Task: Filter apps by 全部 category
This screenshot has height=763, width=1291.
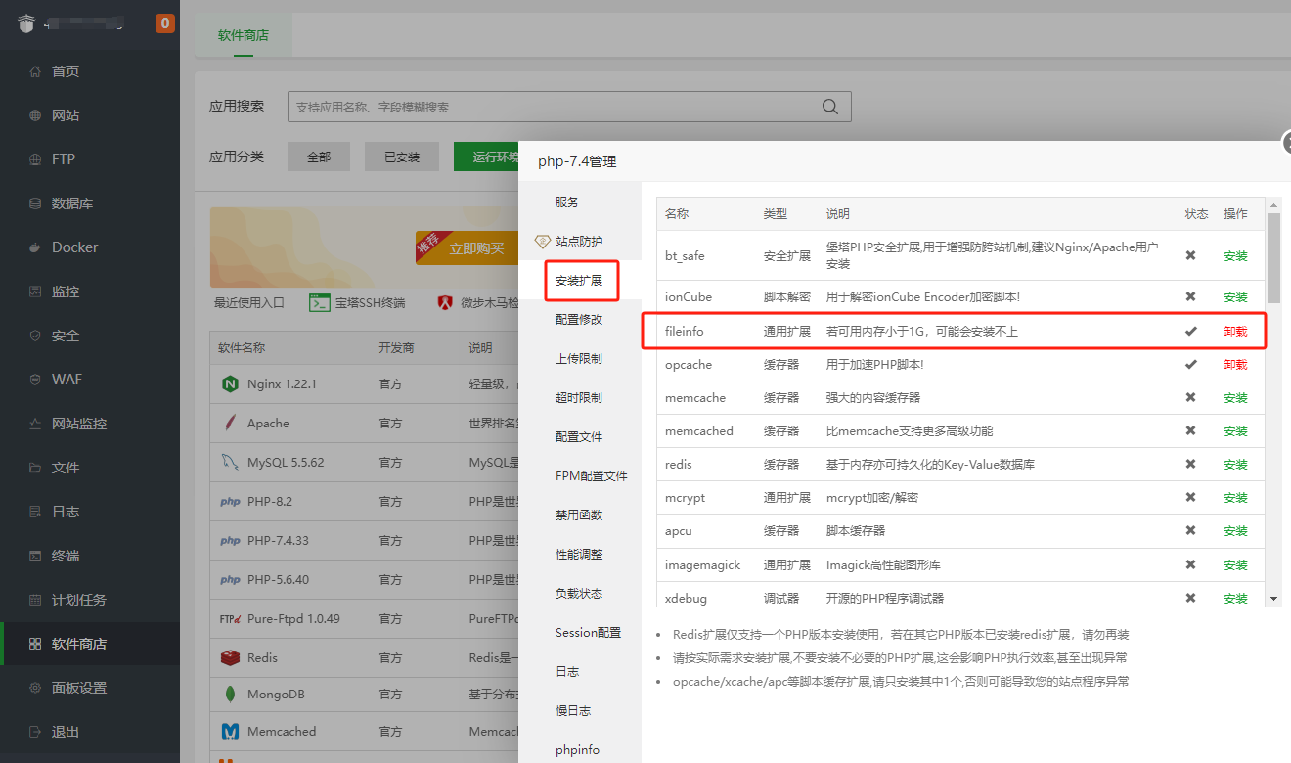Action: (319, 157)
